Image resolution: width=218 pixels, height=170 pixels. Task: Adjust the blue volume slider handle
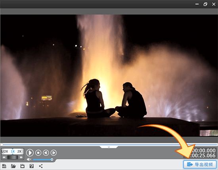52,160
